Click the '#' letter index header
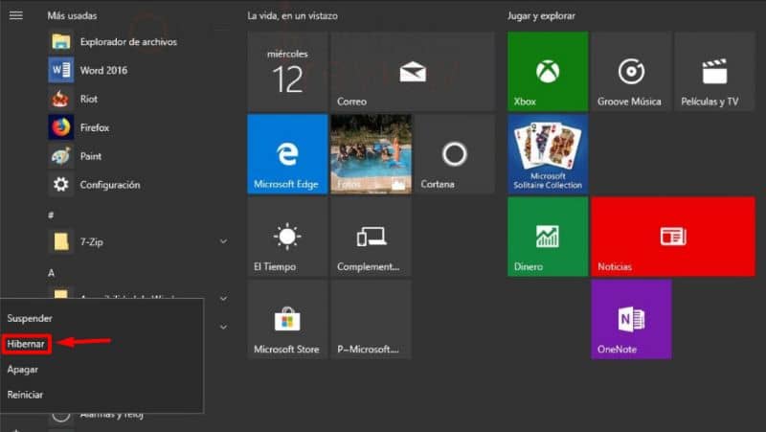 coord(51,215)
